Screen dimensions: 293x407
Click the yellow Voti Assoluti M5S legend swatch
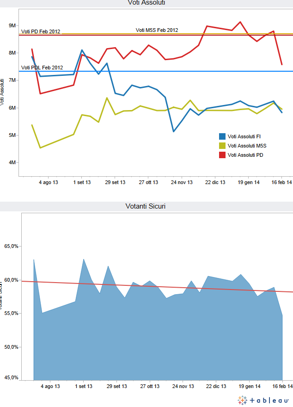[x=222, y=146]
